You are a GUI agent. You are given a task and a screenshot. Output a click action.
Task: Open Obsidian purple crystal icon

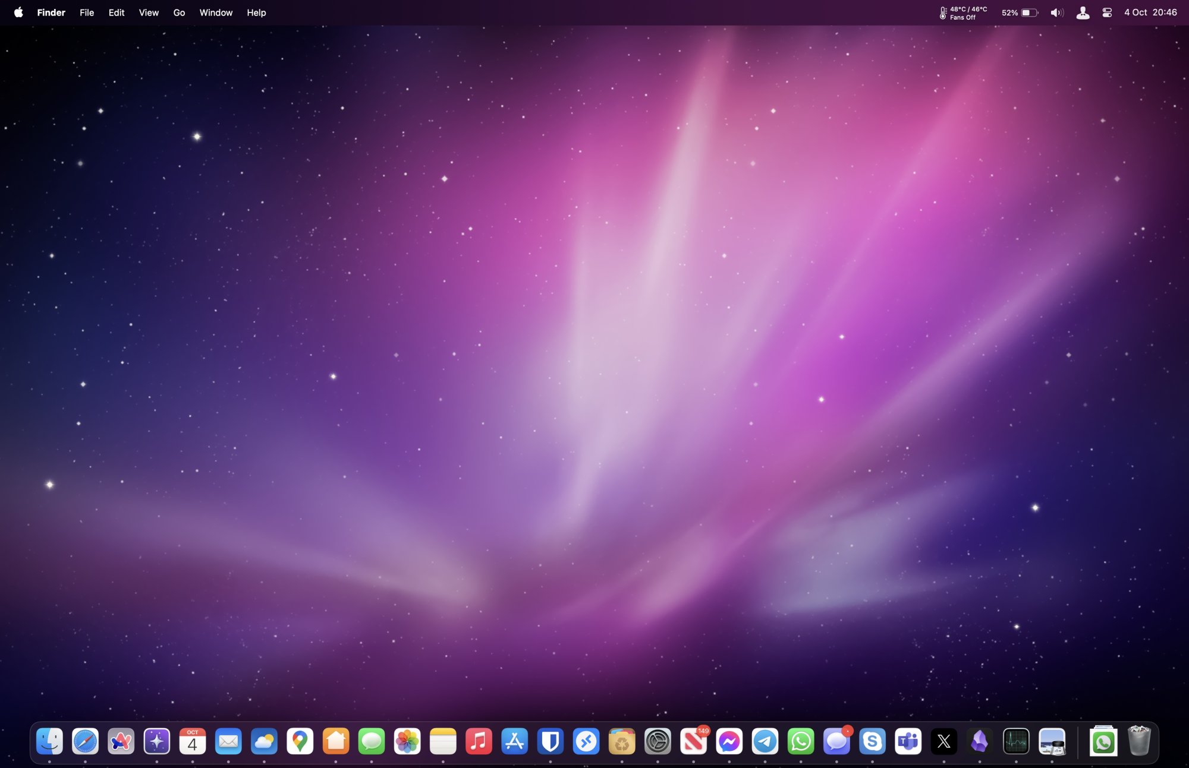coord(979,741)
